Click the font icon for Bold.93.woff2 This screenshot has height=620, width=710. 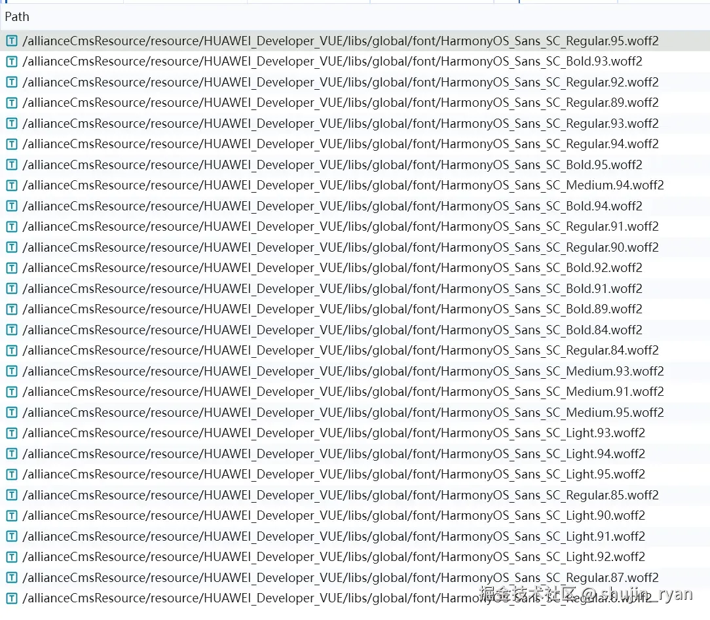(x=12, y=61)
